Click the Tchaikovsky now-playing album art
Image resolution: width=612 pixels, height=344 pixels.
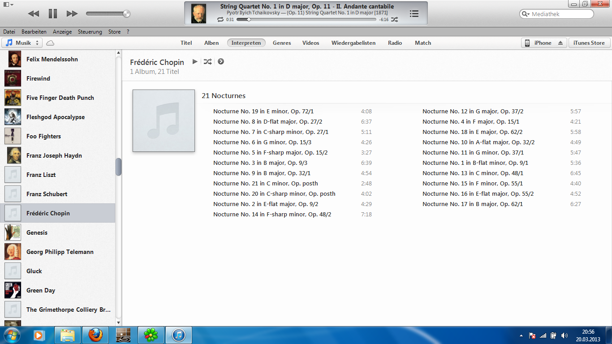199,13
